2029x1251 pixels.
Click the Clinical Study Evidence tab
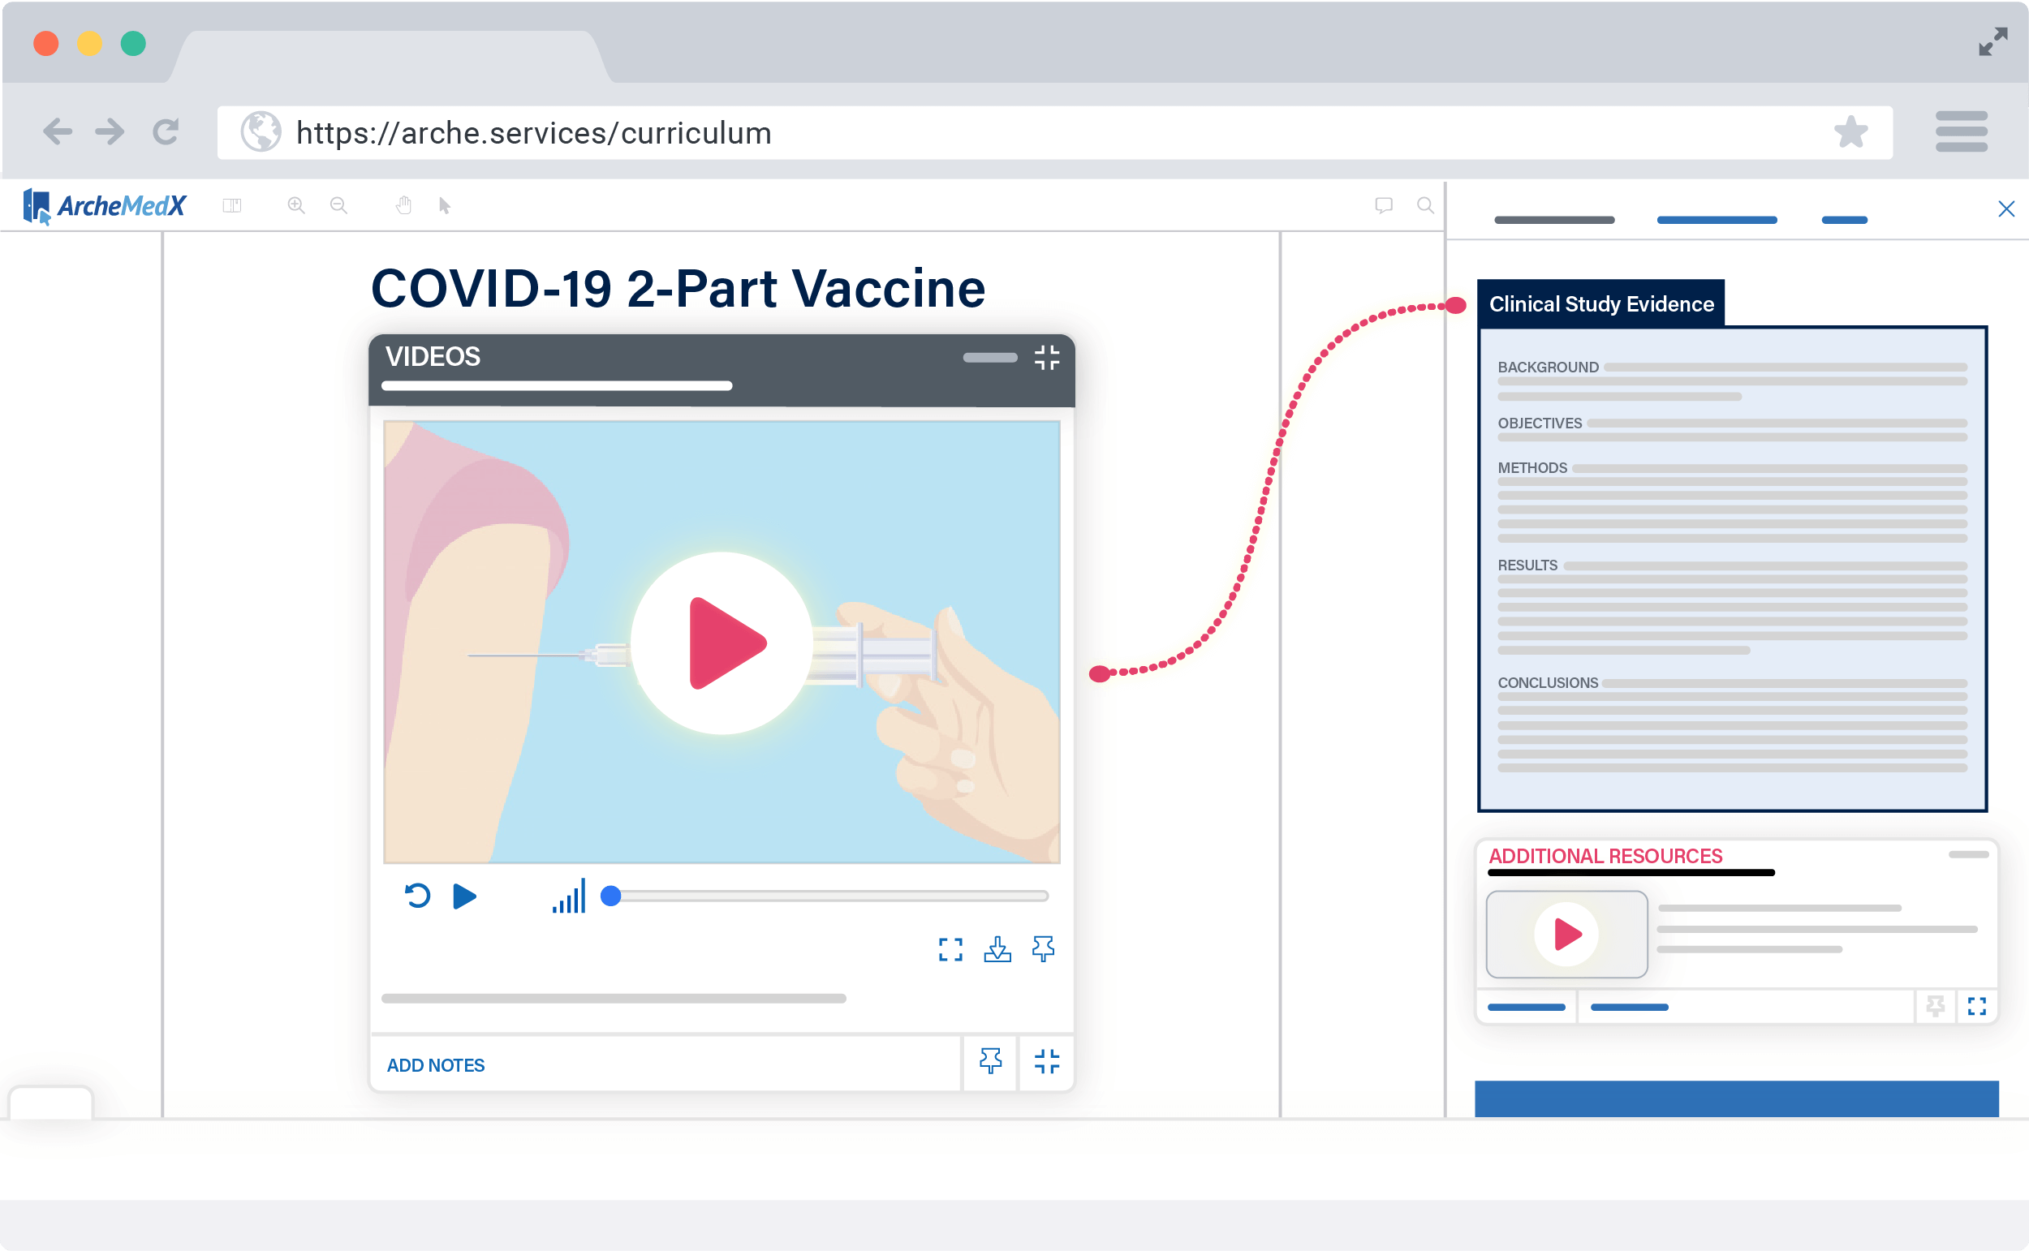(1601, 303)
